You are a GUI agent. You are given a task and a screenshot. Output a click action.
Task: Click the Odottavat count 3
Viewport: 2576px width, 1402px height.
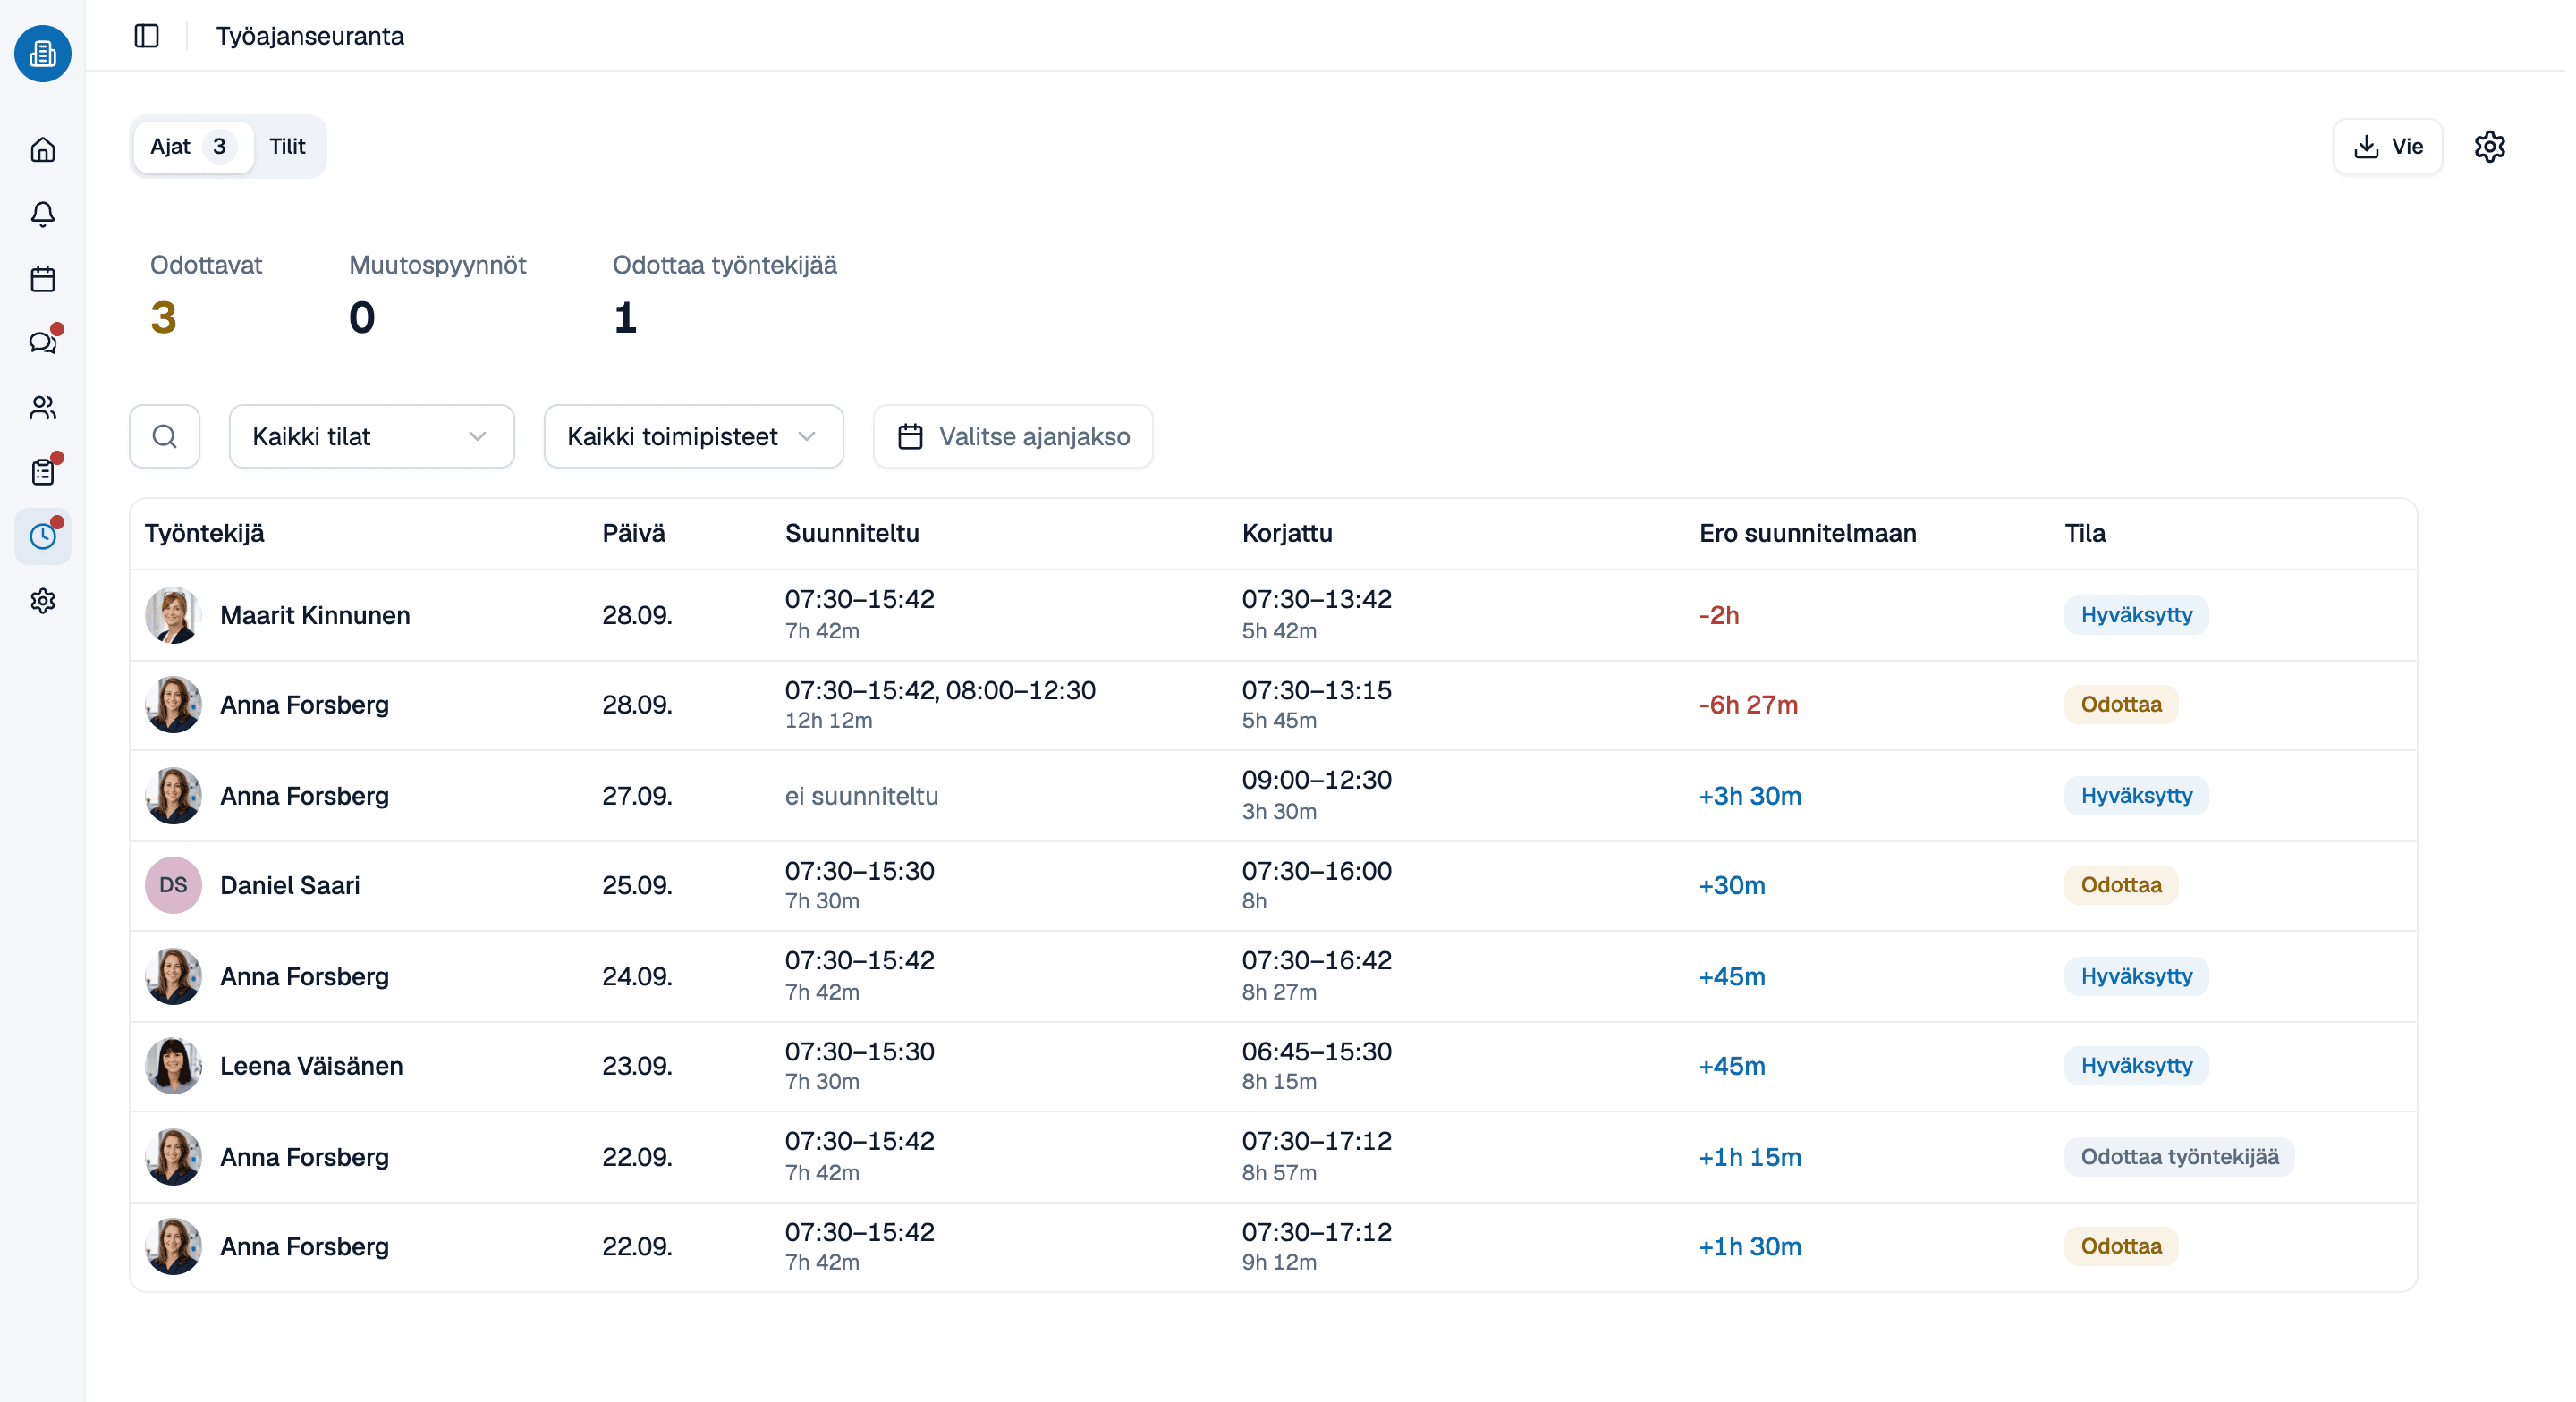164,317
